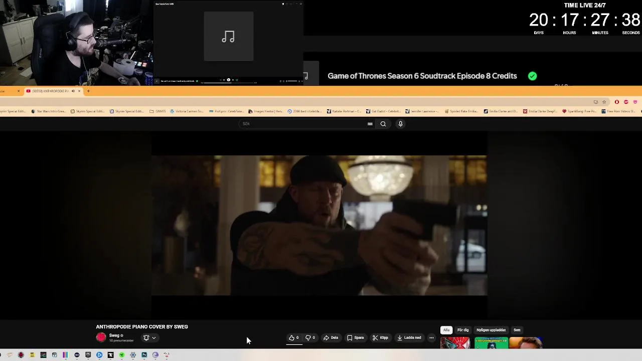Click into the Sök search field
642x361 pixels.
306,124
